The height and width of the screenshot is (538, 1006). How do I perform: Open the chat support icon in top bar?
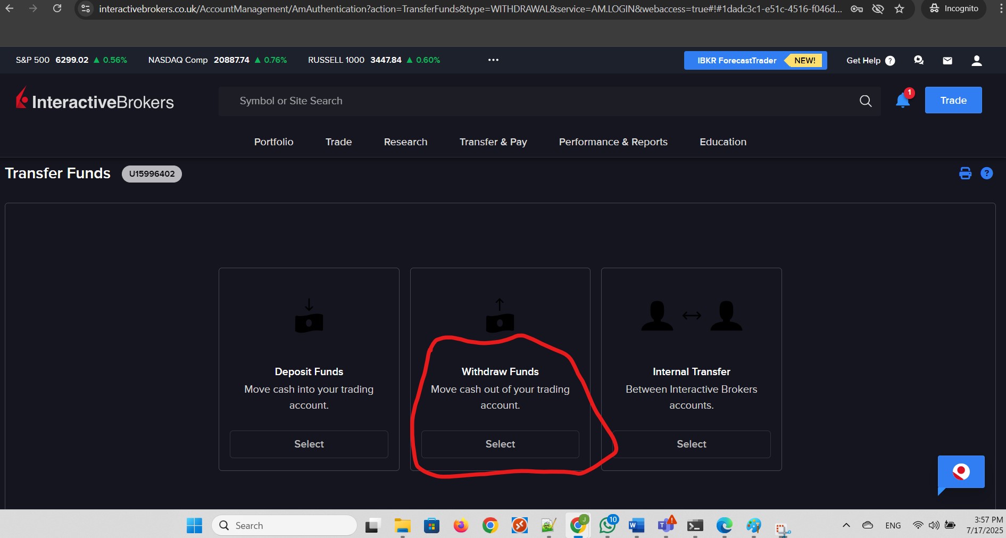[919, 60]
